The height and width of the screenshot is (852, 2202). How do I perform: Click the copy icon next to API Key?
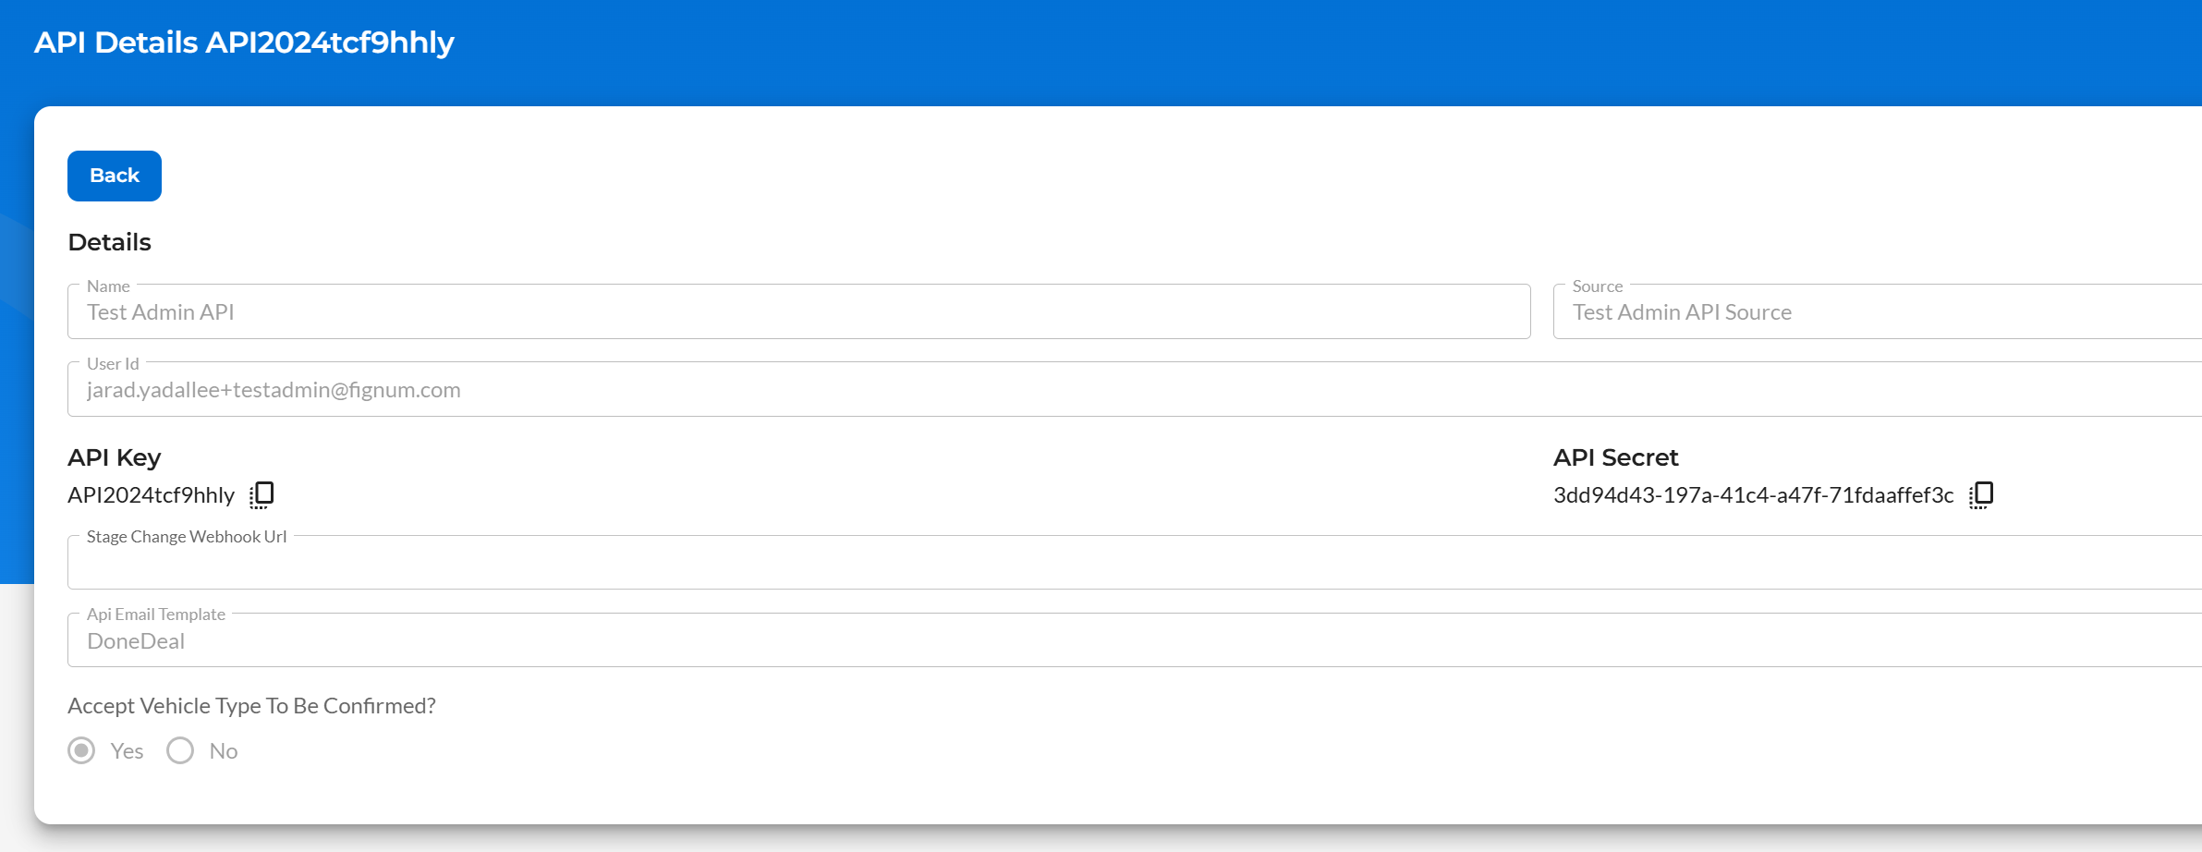point(262,493)
